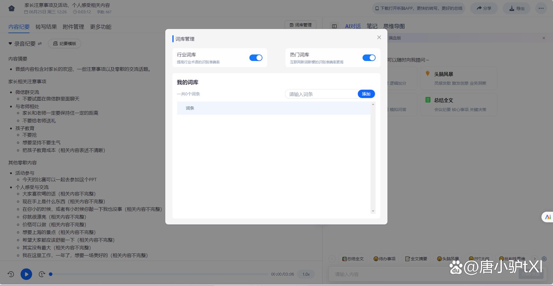Open the 词库管理 icon above the summary

291,25
